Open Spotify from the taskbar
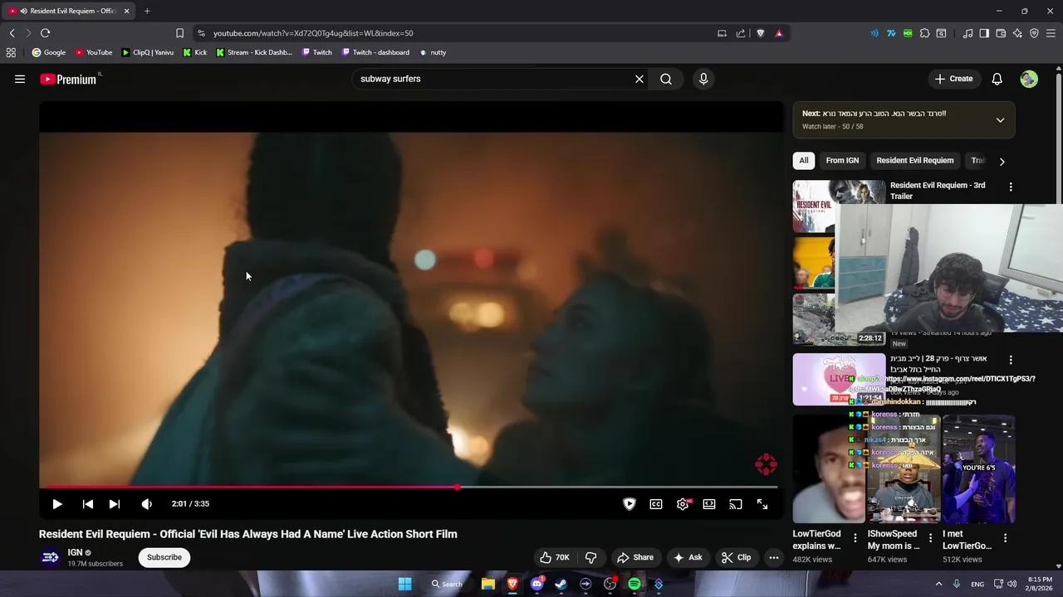 pos(634,584)
